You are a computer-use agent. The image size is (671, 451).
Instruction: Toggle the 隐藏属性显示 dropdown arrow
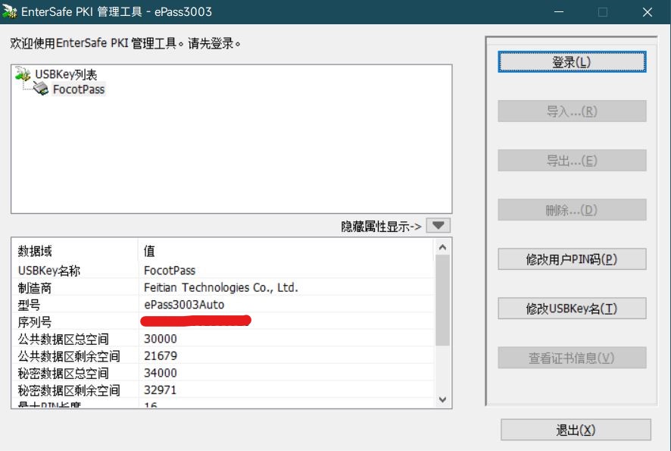click(x=438, y=226)
